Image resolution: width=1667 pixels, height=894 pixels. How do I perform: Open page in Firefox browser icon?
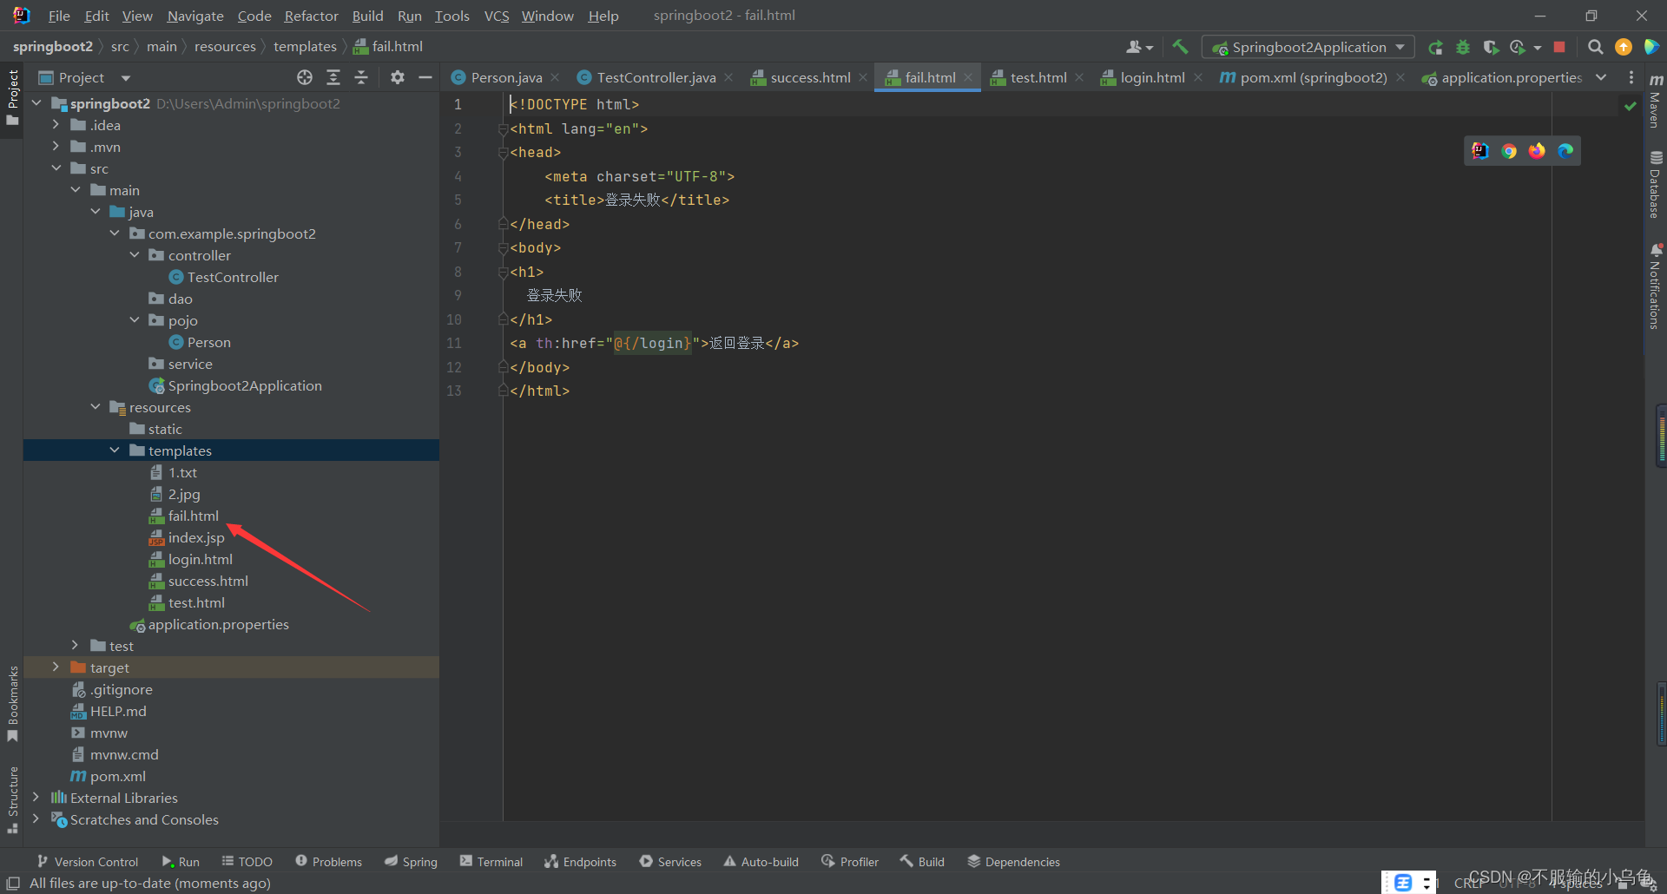click(x=1537, y=151)
